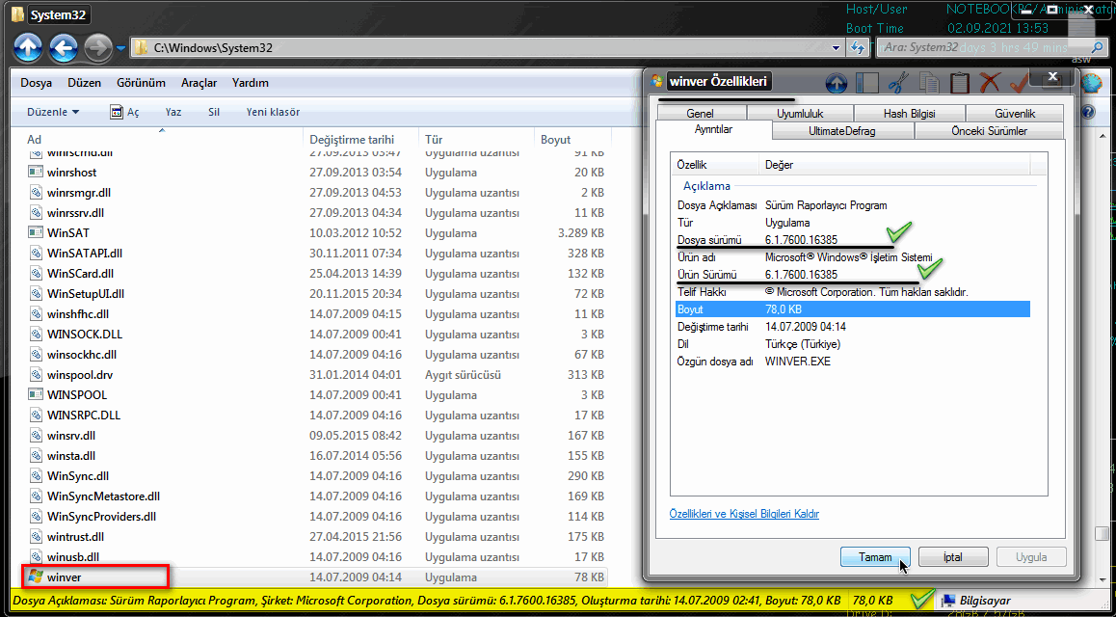Switch to the Güvenlik tab
This screenshot has height=617, width=1116.
click(x=1014, y=113)
